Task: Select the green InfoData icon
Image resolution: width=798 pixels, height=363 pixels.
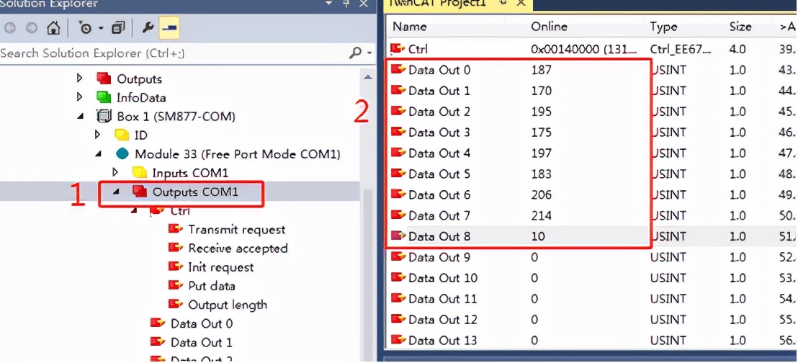Action: (104, 97)
